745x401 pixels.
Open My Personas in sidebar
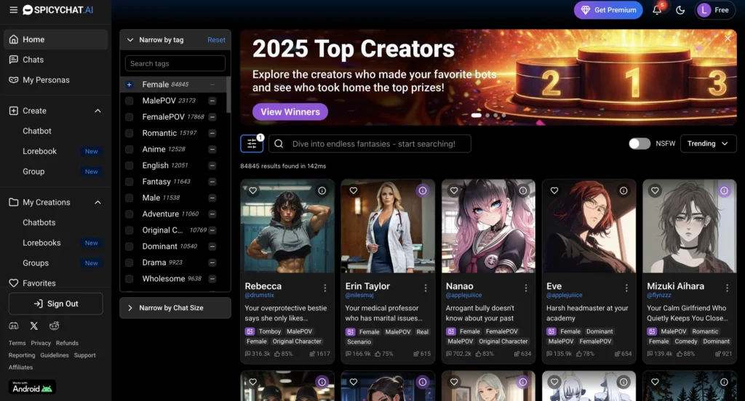click(x=46, y=80)
